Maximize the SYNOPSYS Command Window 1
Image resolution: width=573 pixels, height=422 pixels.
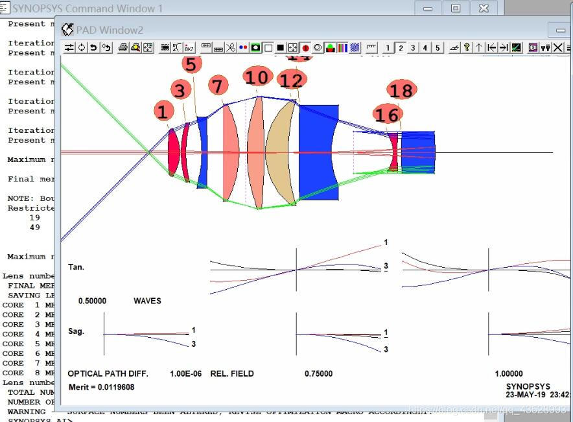(x=456, y=8)
